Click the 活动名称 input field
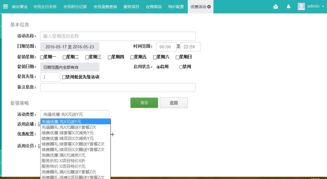This screenshot has height=179, width=327. point(118,36)
